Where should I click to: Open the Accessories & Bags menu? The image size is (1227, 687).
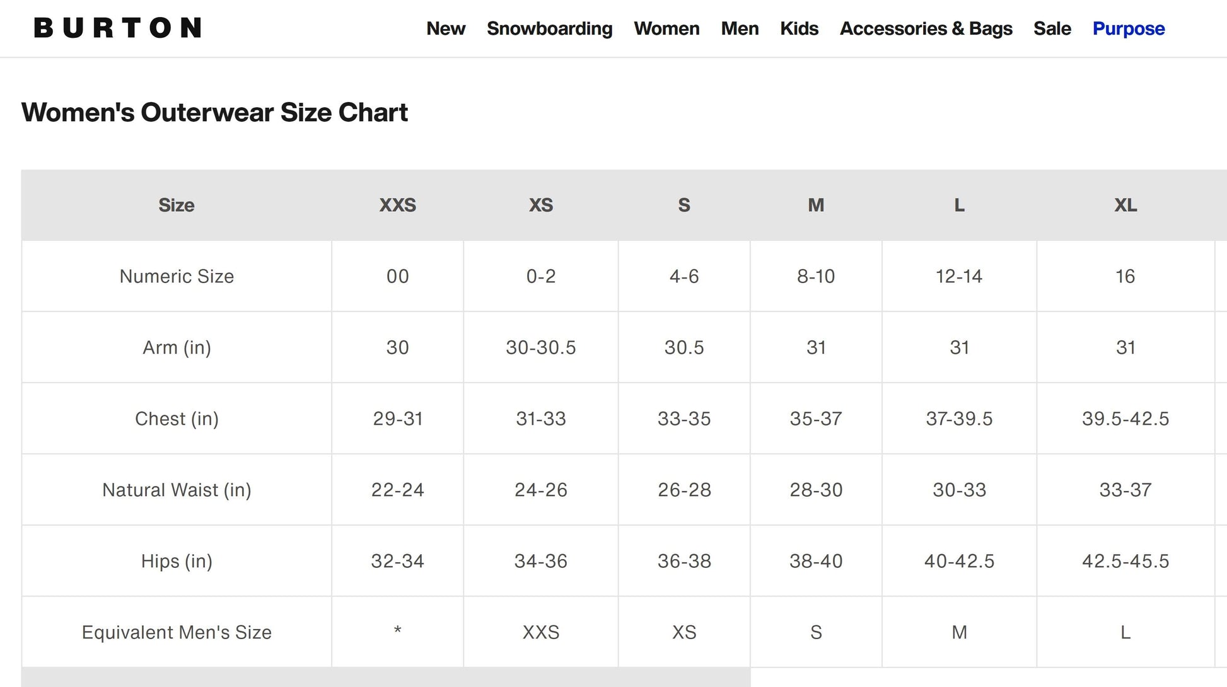click(926, 29)
